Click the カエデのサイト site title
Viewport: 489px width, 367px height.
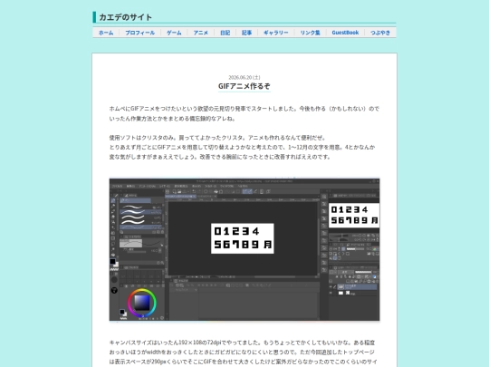[125, 17]
